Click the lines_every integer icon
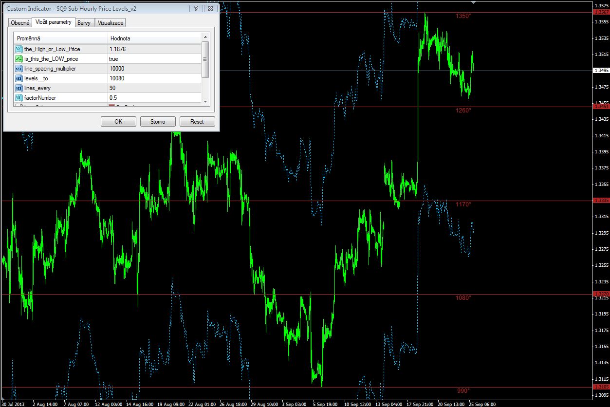 coord(19,88)
